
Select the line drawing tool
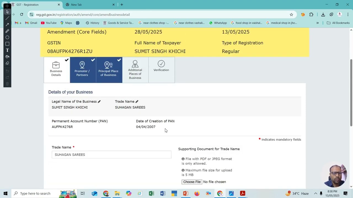pyautogui.click(x=7, y=18)
